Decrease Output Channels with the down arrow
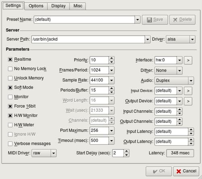The image size is (202, 179). (x=179, y=124)
